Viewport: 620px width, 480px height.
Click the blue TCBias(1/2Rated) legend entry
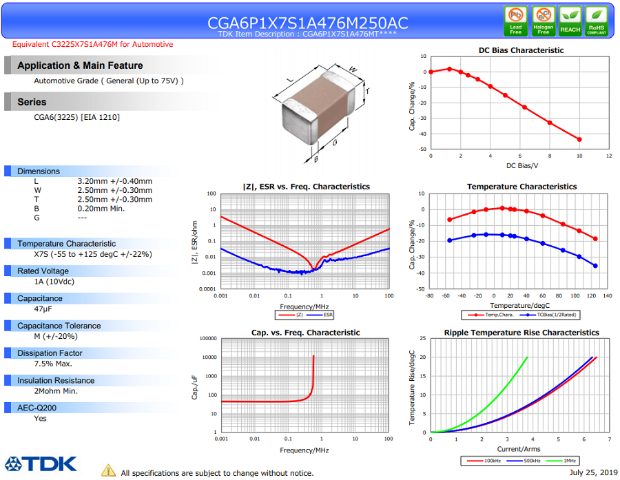[548, 315]
